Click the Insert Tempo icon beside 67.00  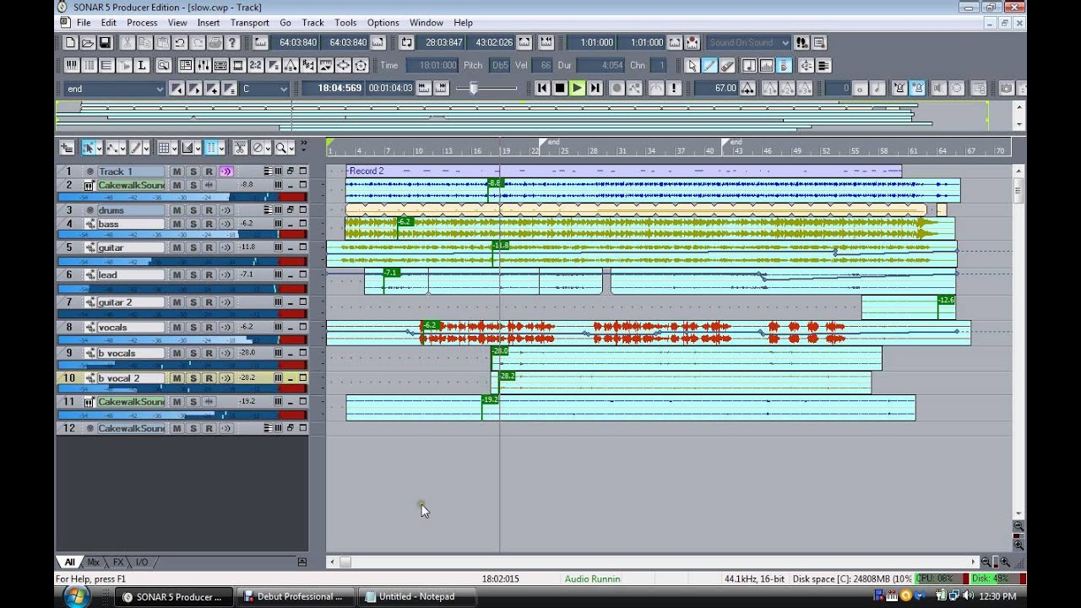(747, 88)
